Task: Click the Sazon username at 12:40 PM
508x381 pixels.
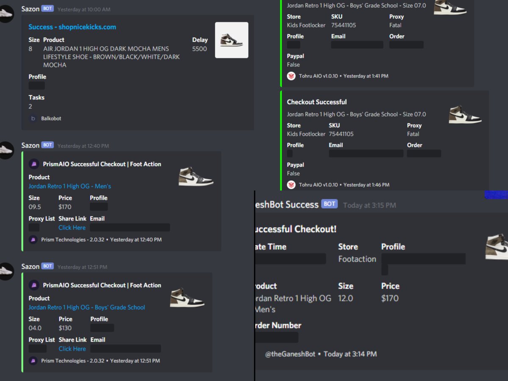Action: tap(30, 145)
